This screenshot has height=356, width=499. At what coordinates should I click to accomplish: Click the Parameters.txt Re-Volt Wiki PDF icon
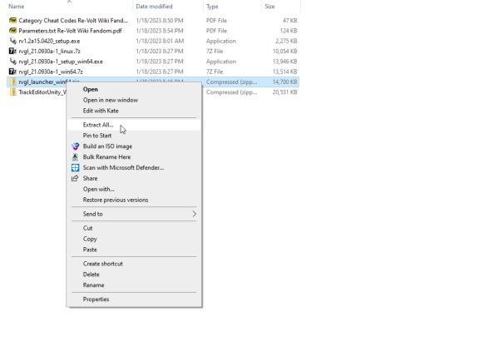coord(12,31)
